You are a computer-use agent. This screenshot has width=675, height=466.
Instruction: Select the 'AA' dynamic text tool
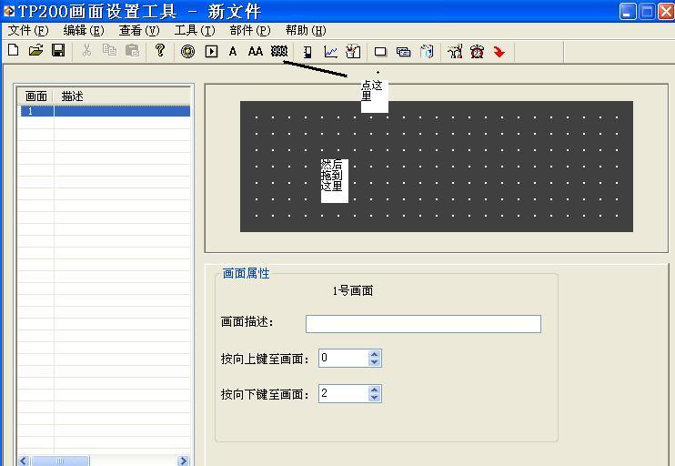click(256, 52)
